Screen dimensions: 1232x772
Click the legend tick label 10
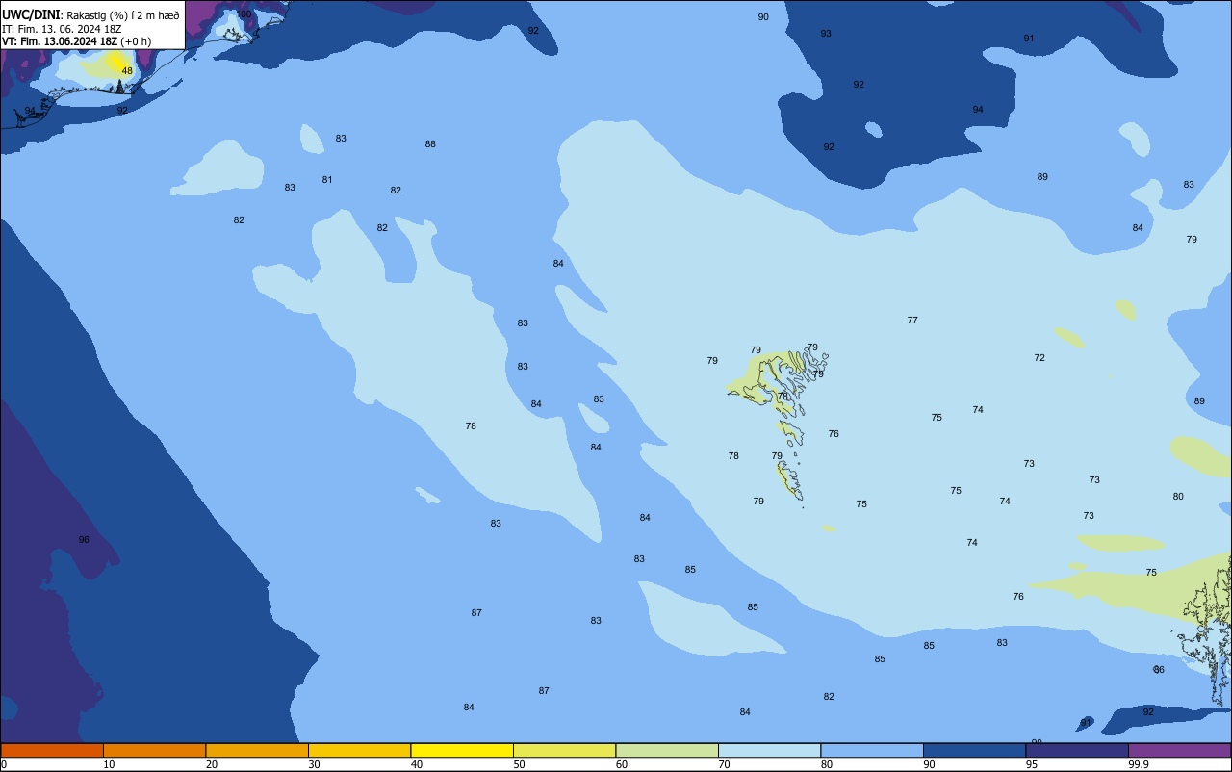point(110,764)
